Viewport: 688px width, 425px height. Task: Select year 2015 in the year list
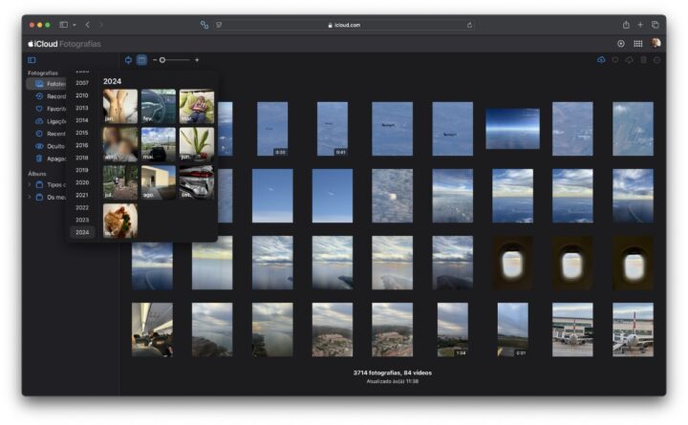[x=82, y=133]
